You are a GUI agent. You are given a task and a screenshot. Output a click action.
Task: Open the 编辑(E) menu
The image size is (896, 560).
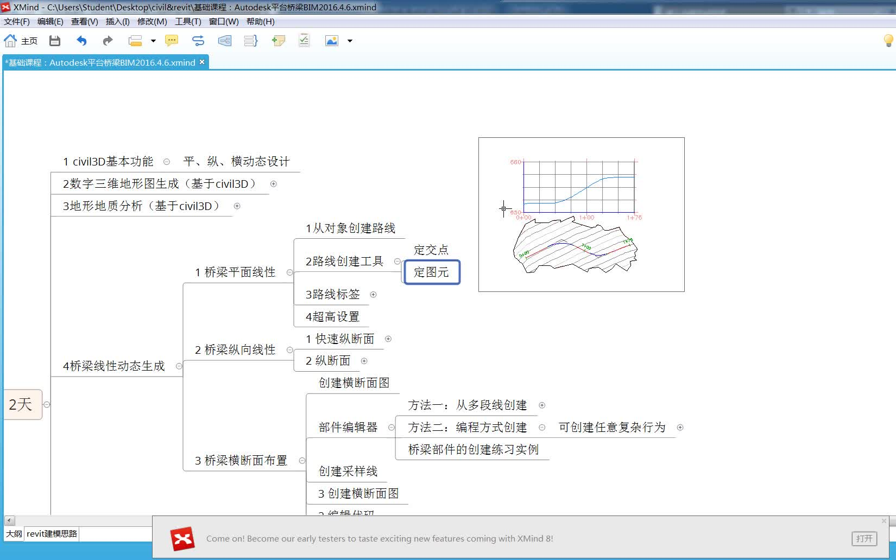pos(50,22)
